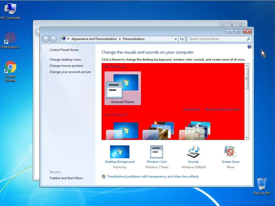Open the Screen Saver icon

230,152
